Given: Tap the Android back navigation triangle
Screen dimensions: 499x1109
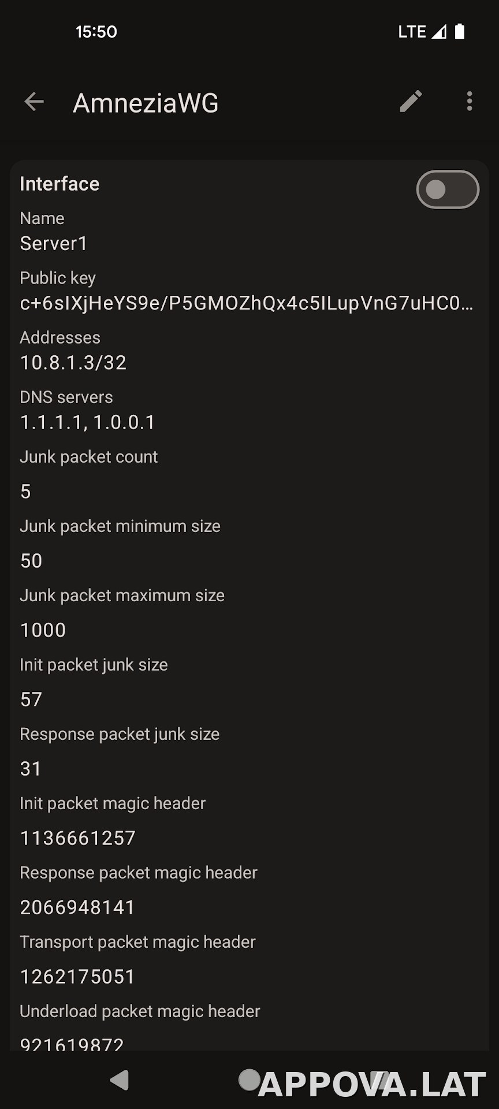Looking at the screenshot, I should (120, 1080).
